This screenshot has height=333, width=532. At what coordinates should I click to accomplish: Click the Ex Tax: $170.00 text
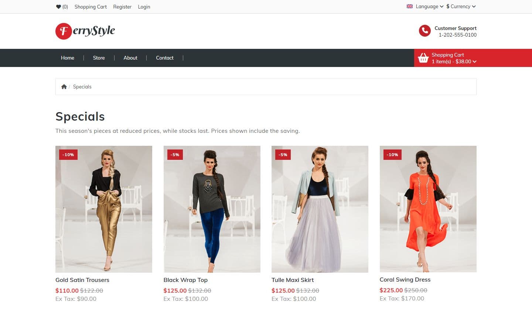coord(402,299)
